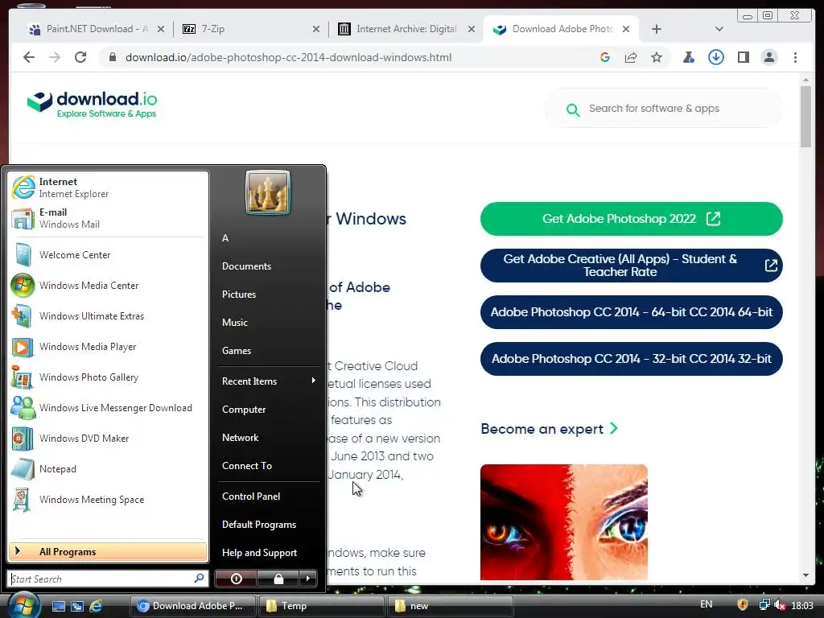
Task: Expand shutdown options arrow
Action: [x=308, y=579]
